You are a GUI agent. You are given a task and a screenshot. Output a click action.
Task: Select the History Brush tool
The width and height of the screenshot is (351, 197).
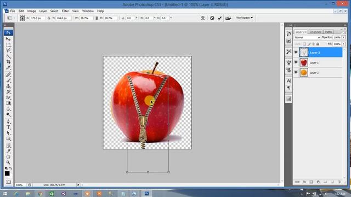click(x=8, y=92)
